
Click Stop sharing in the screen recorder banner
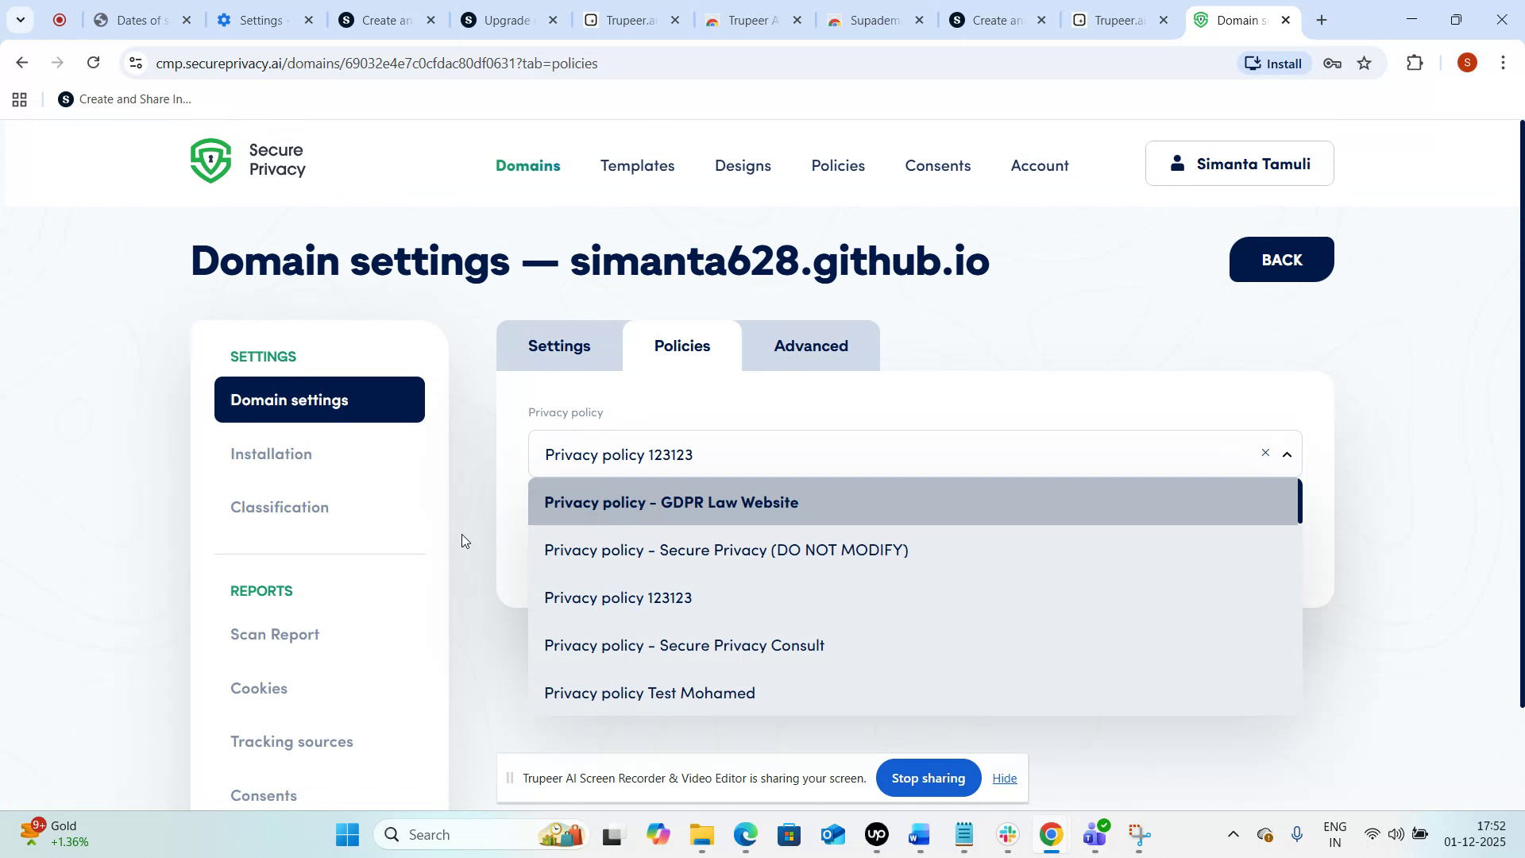[x=928, y=778]
